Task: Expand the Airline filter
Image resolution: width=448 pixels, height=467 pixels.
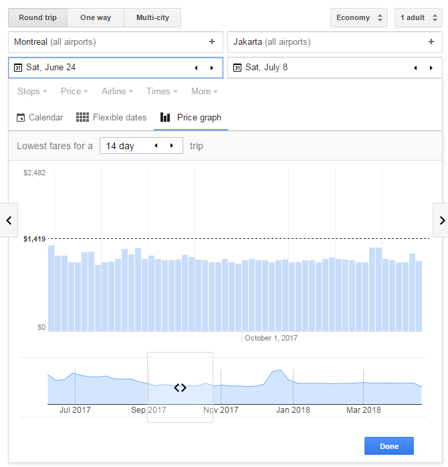Action: (x=117, y=92)
